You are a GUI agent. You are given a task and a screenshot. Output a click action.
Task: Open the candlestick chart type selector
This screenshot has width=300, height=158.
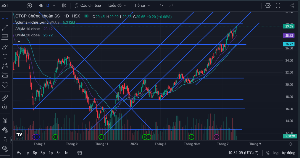point(64,6)
